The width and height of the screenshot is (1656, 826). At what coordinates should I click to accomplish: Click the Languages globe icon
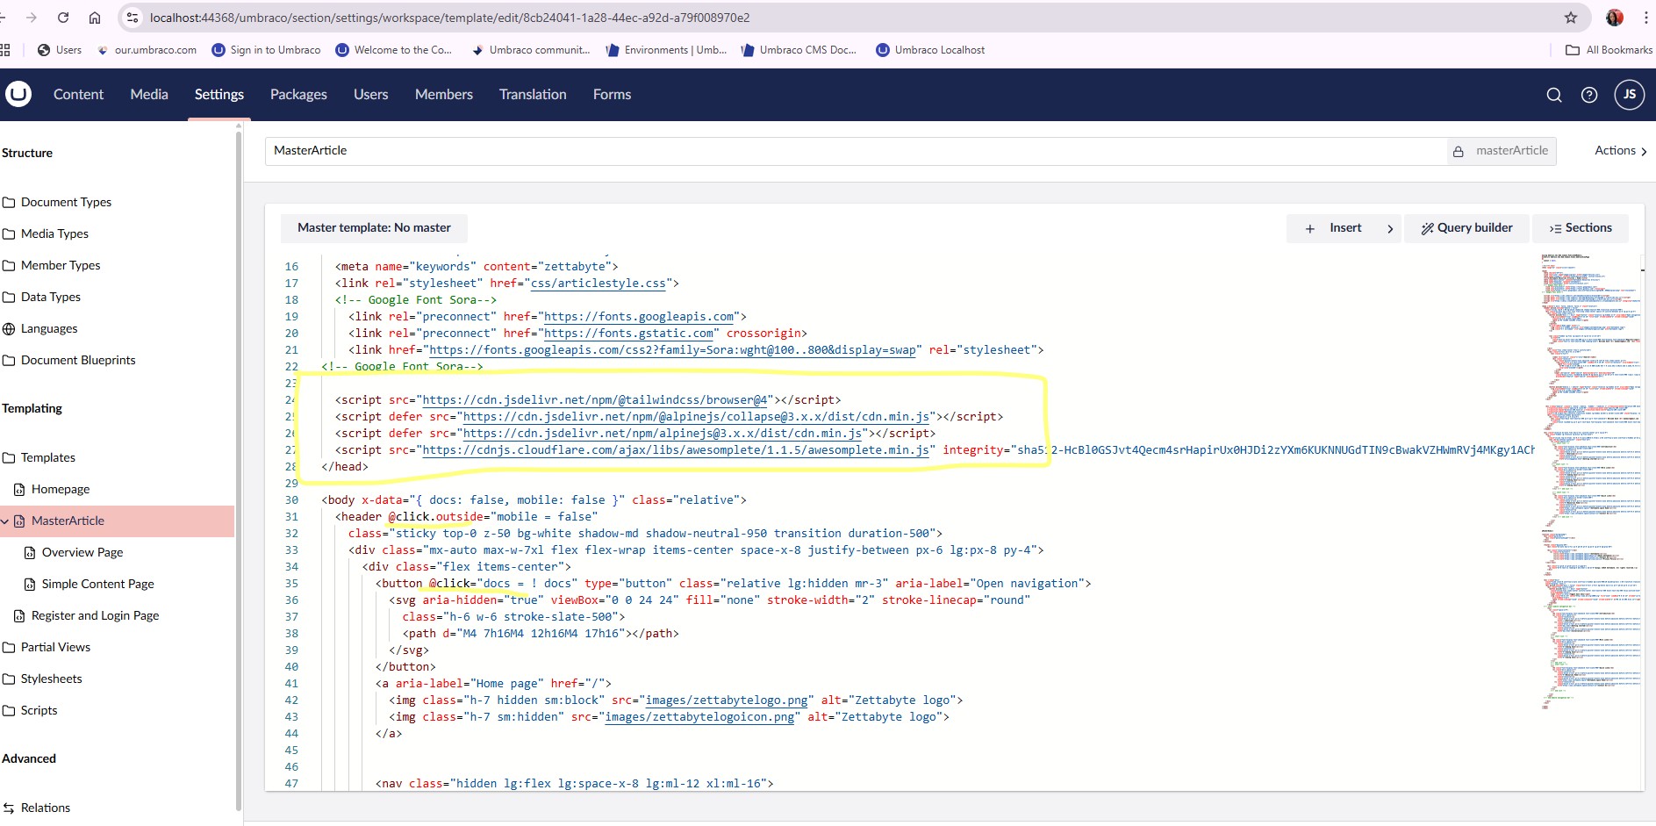[9, 328]
